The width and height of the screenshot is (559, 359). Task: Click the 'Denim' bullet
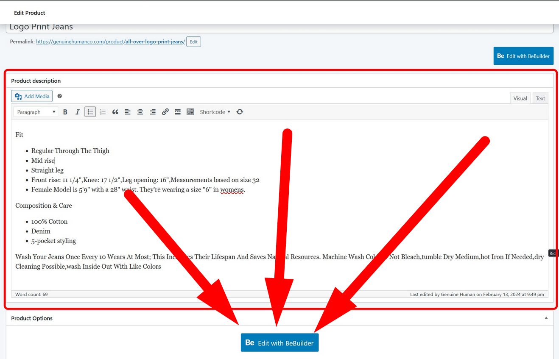click(41, 231)
